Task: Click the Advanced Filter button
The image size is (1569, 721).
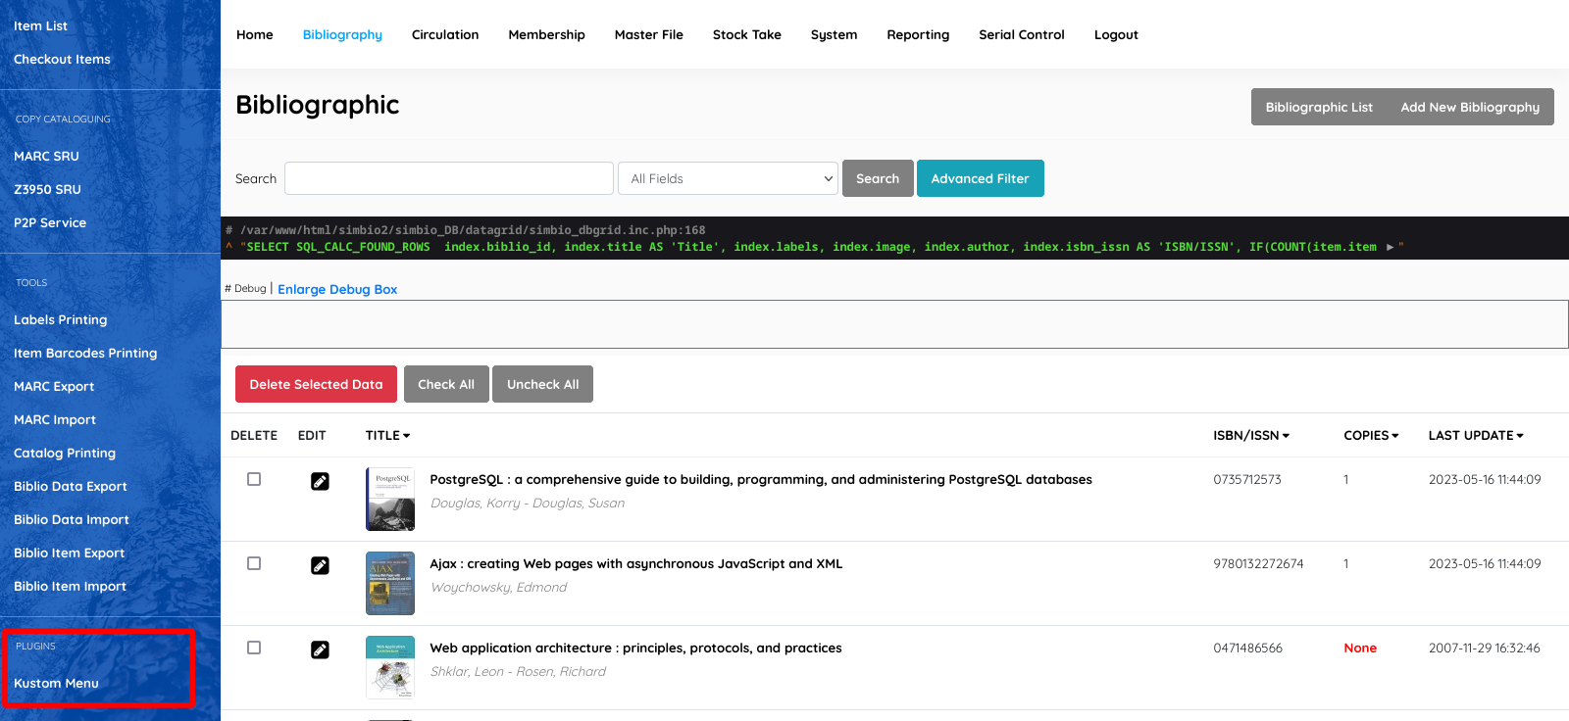Action: (x=980, y=178)
